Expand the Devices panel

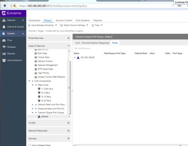click(68, 138)
